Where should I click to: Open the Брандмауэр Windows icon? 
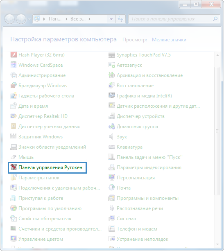14,86
